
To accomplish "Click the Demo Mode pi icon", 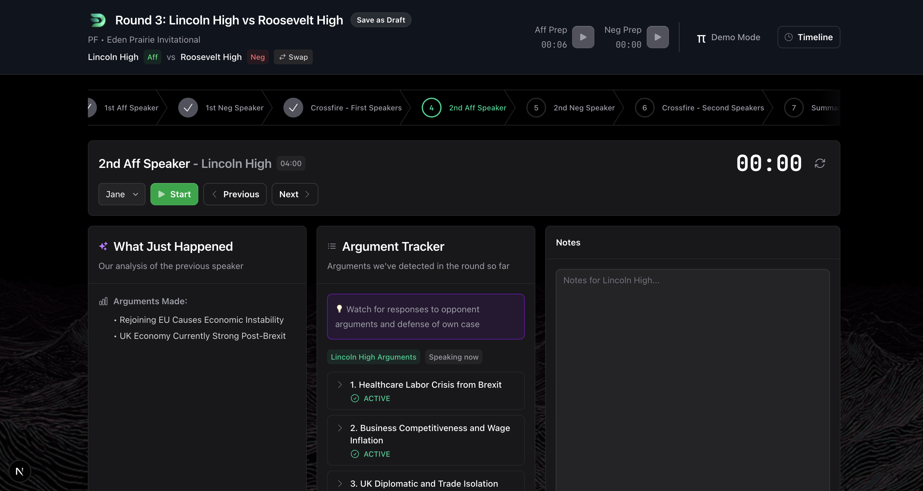I will coord(701,38).
